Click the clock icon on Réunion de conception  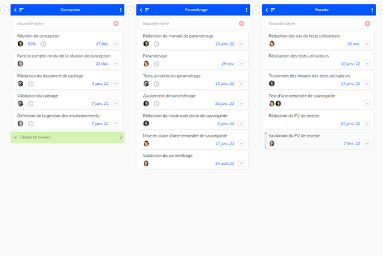43,44
